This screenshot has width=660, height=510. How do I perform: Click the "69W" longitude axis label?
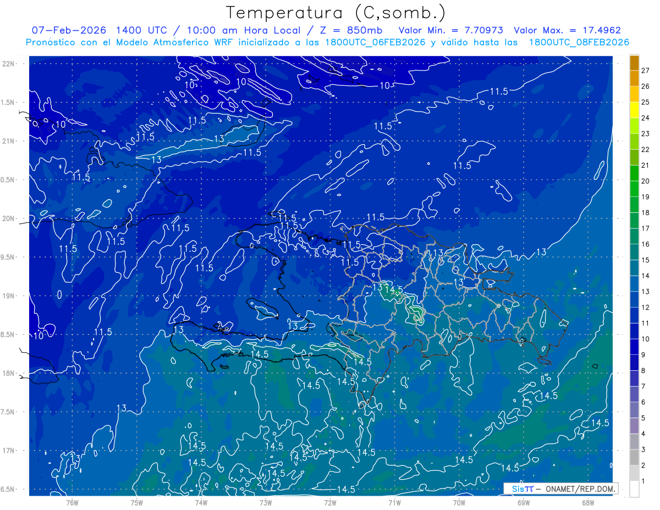click(524, 502)
